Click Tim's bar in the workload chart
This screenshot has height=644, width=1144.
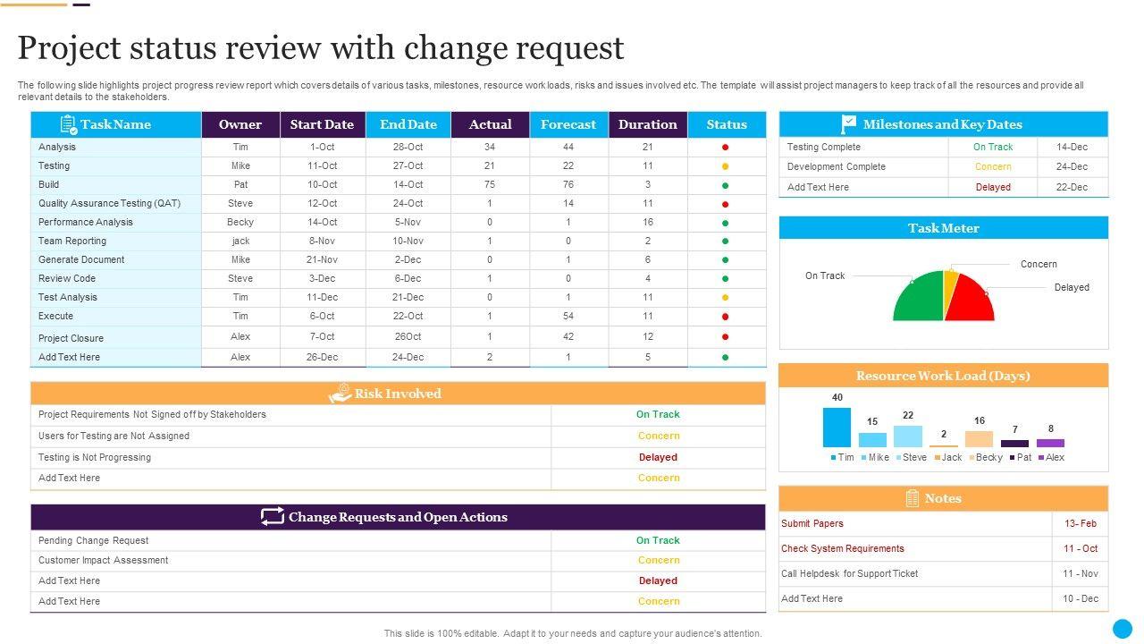tap(837, 428)
